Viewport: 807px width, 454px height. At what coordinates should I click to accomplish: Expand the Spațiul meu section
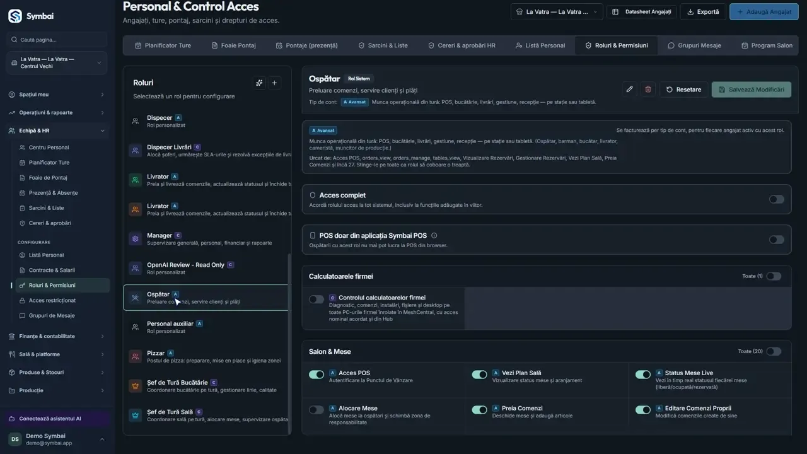[x=57, y=95]
